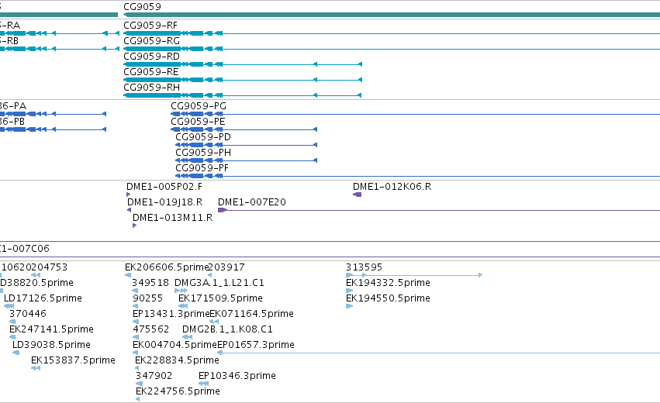Click the DME1-019J18.R label
The height and width of the screenshot is (403, 660).
click(x=164, y=202)
